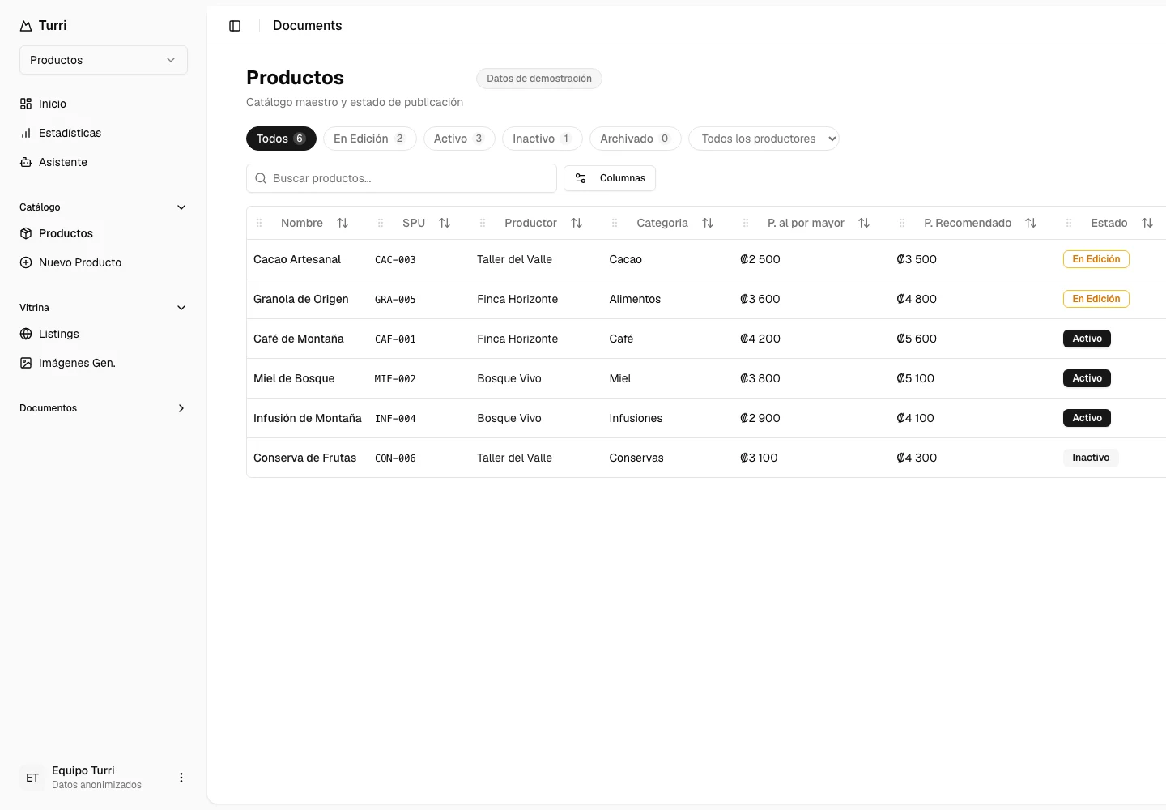Open the Asistente robot icon
The width and height of the screenshot is (1166, 810).
coord(26,162)
